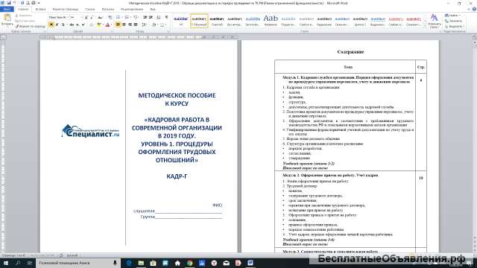Open the Find (Найти) dropdown arrow
The image size is (477, 268).
[x=460, y=16]
